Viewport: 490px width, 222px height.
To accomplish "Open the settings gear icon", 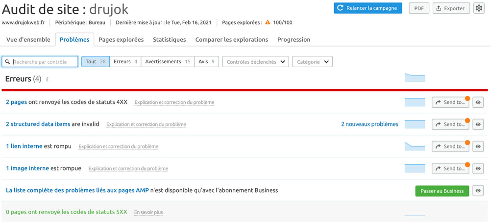I will point(479,8).
